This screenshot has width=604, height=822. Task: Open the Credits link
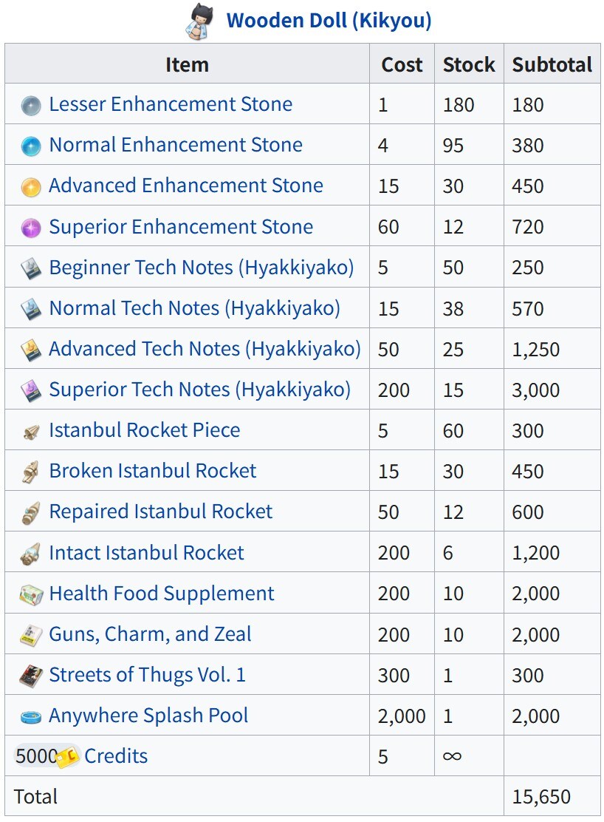[116, 756]
